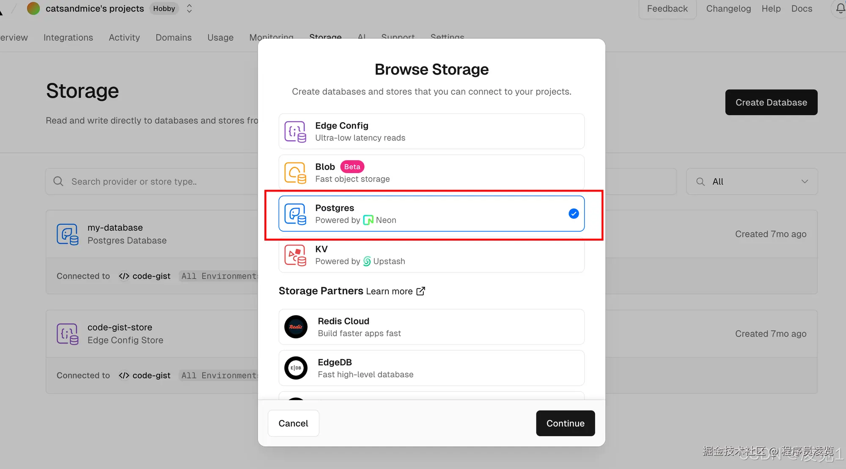Click the Redis Cloud logo
Image resolution: width=846 pixels, height=469 pixels.
(296, 327)
